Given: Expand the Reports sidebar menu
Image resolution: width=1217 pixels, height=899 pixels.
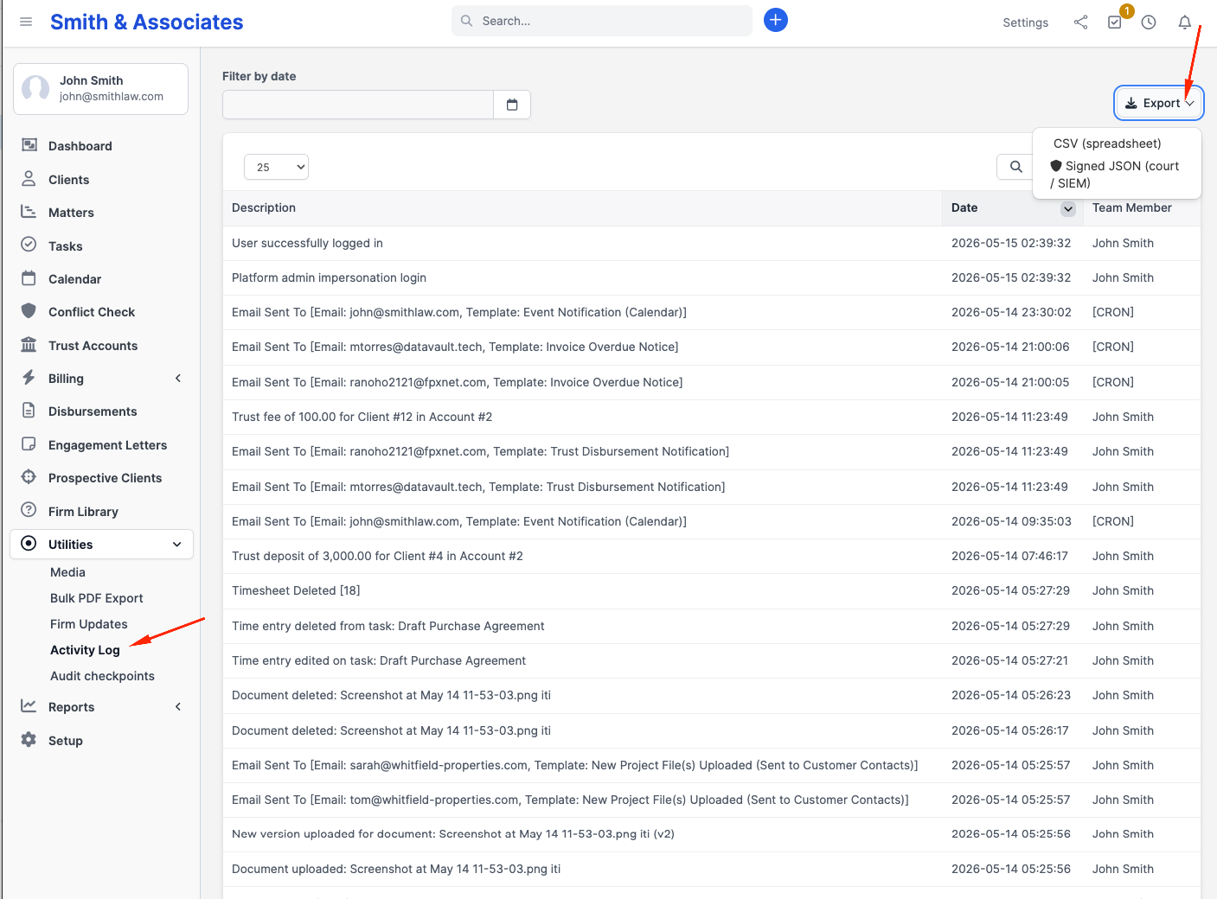Looking at the screenshot, I should coord(101,707).
